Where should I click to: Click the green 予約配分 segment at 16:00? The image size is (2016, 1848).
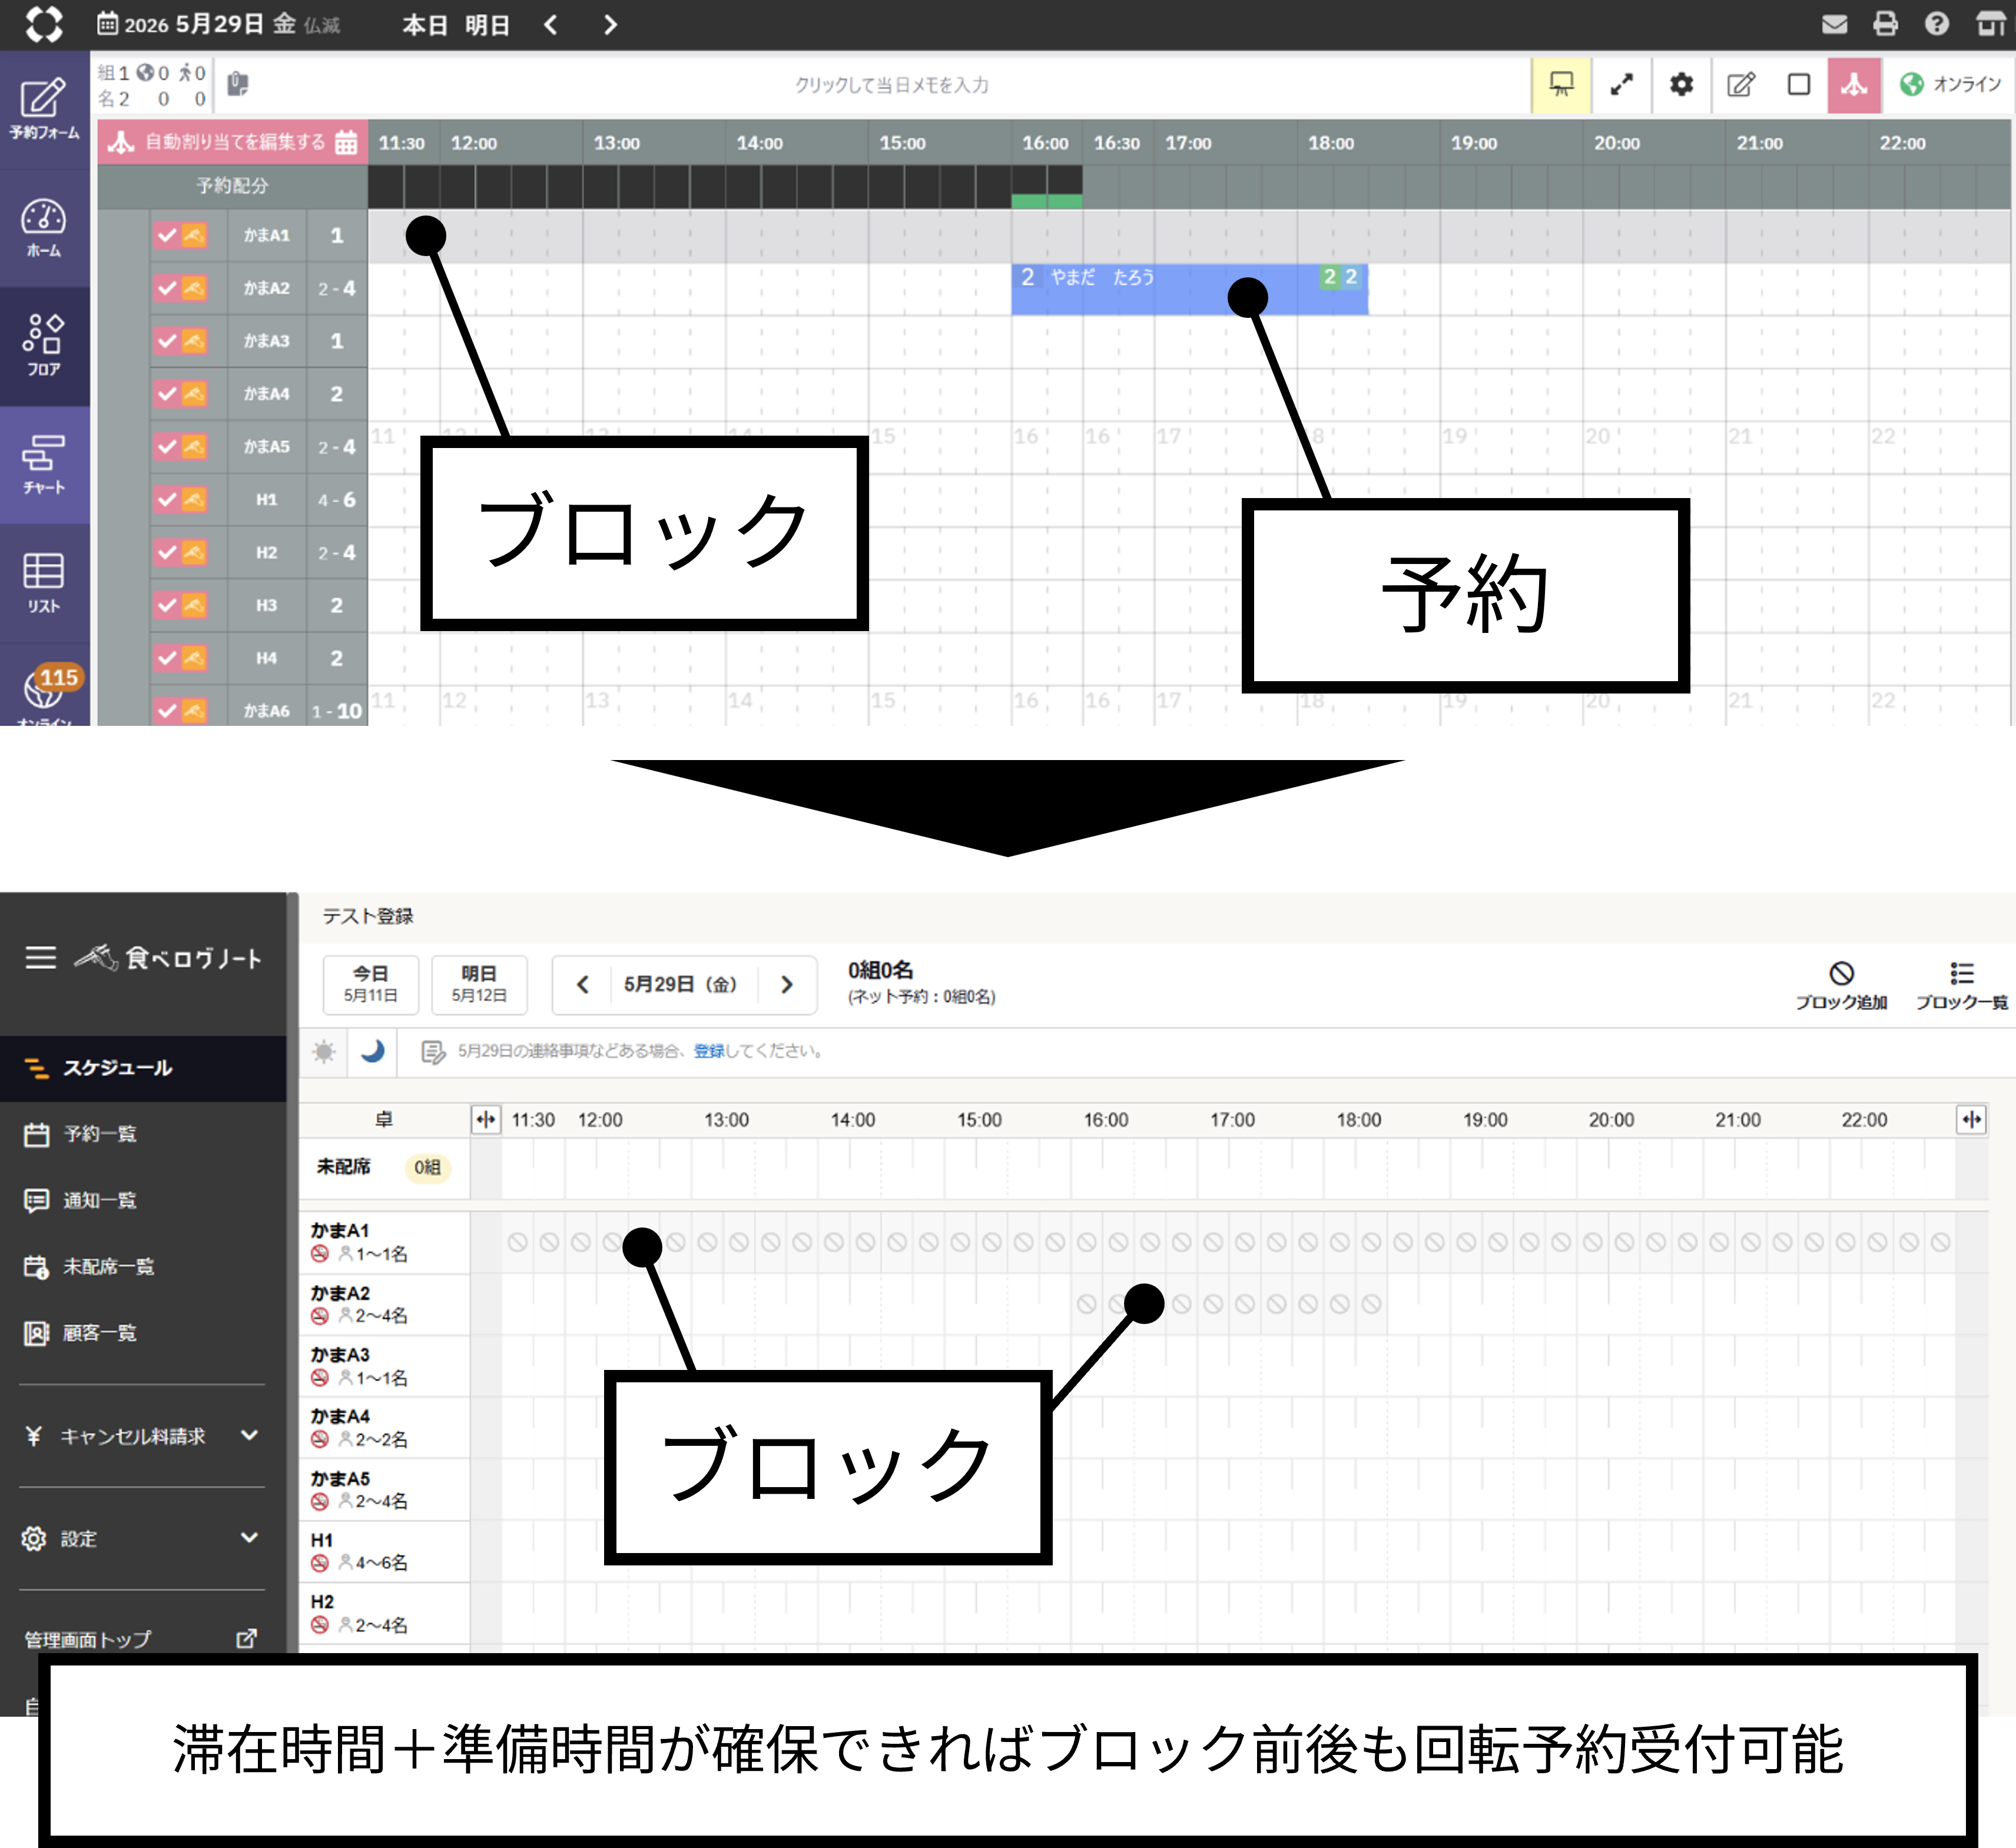(1046, 201)
